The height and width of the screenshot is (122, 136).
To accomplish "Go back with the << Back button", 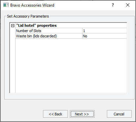I will 55,114.
